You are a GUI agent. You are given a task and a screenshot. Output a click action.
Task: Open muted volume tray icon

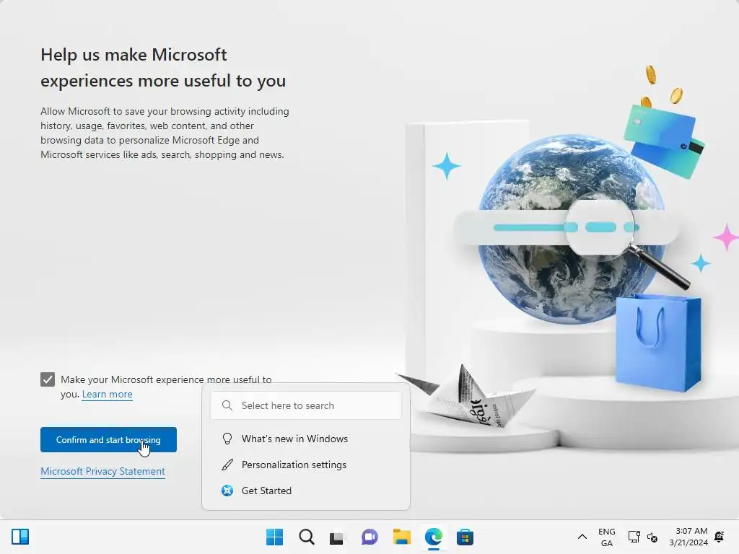[x=652, y=537]
